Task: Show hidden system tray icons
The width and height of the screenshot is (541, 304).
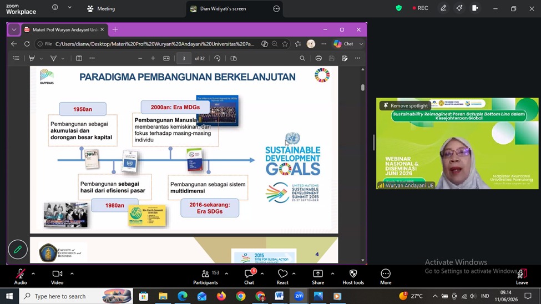Action: 435,296
